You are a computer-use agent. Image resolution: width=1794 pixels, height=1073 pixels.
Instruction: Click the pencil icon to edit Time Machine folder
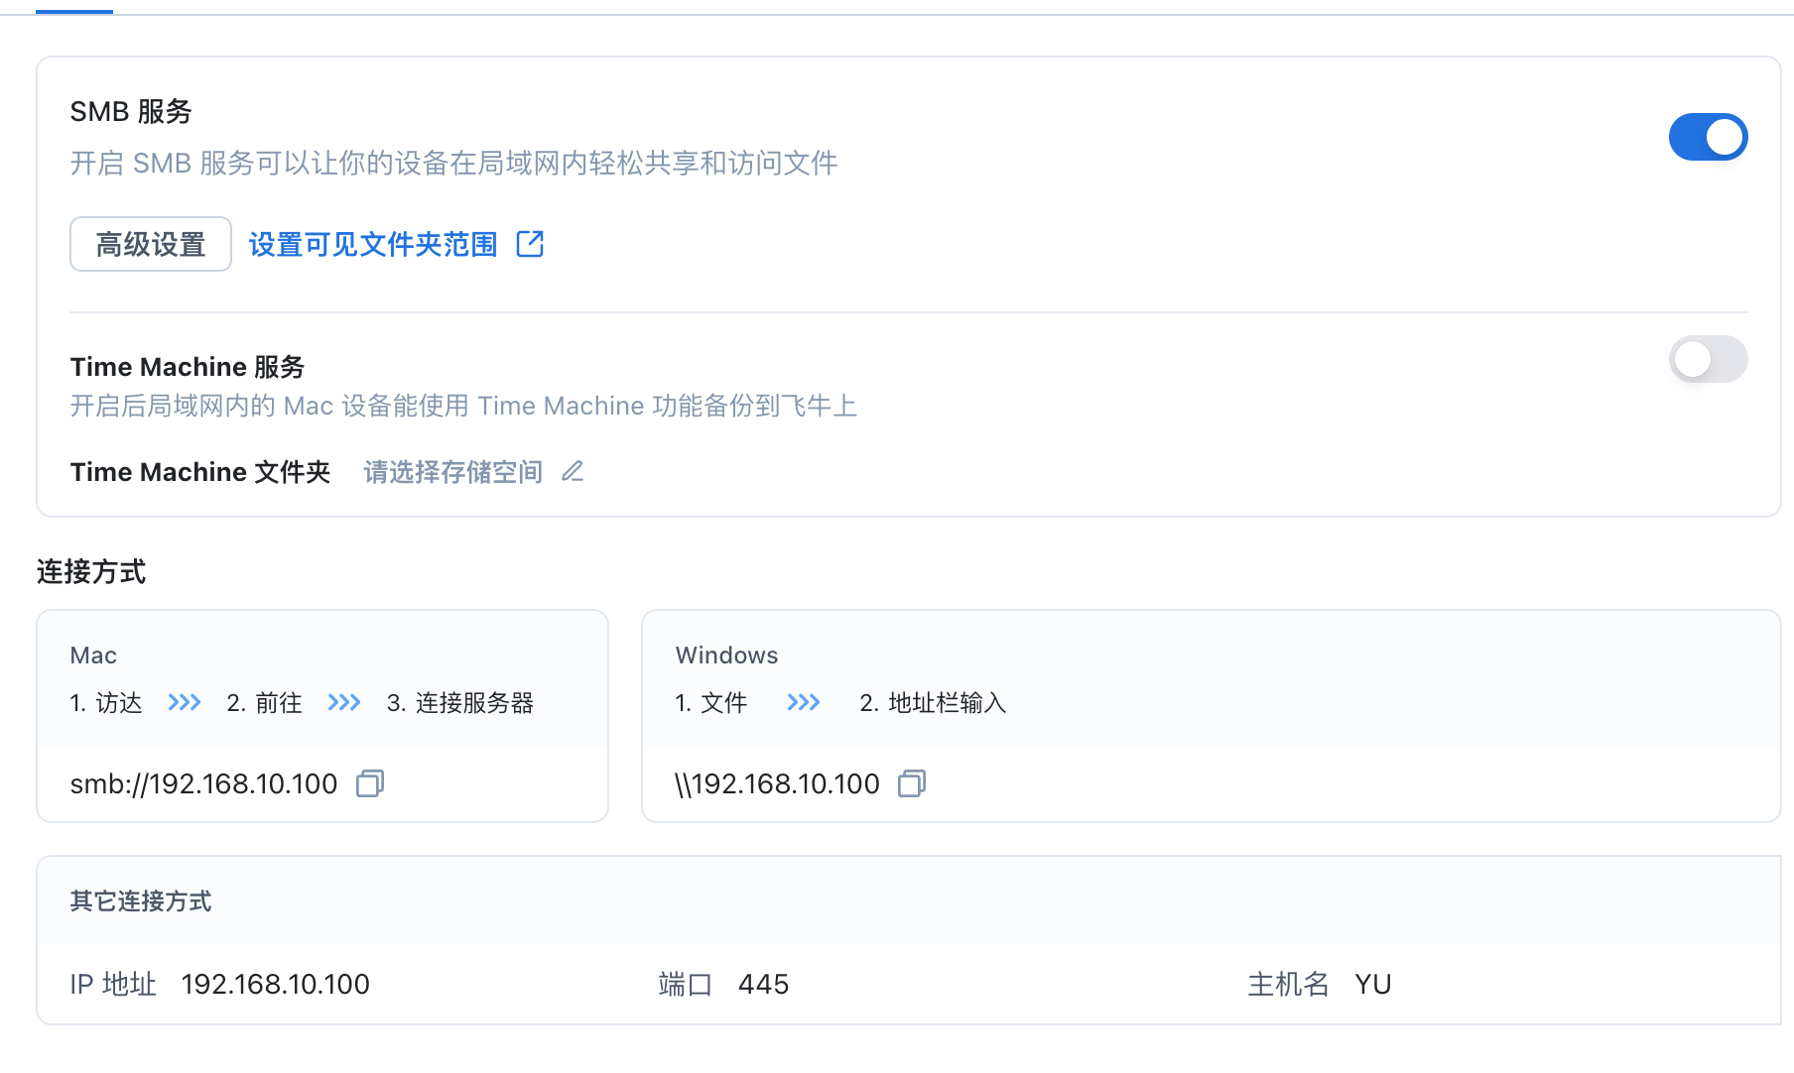573,472
